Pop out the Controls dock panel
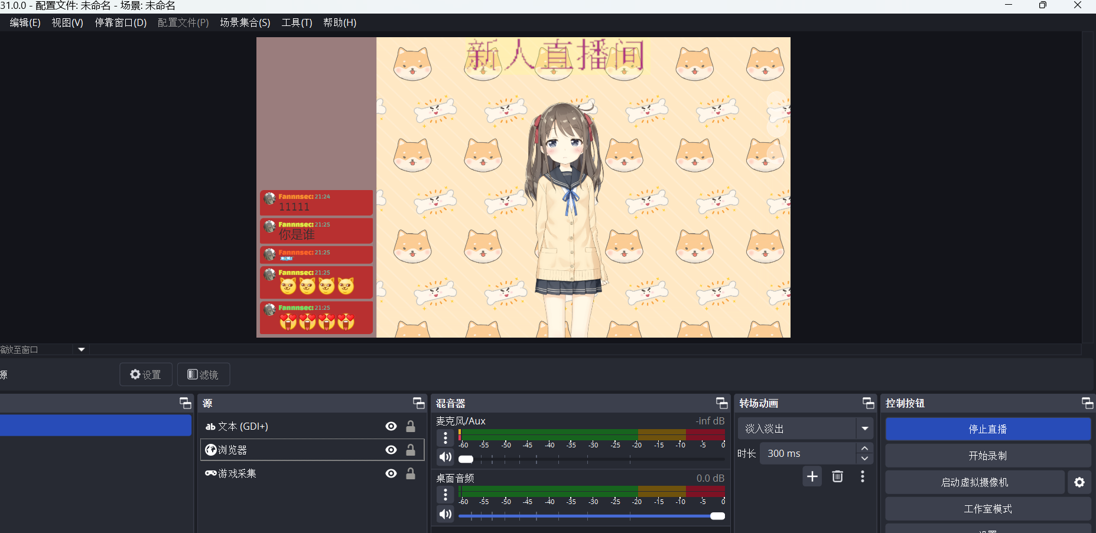Image resolution: width=1096 pixels, height=533 pixels. (1087, 403)
